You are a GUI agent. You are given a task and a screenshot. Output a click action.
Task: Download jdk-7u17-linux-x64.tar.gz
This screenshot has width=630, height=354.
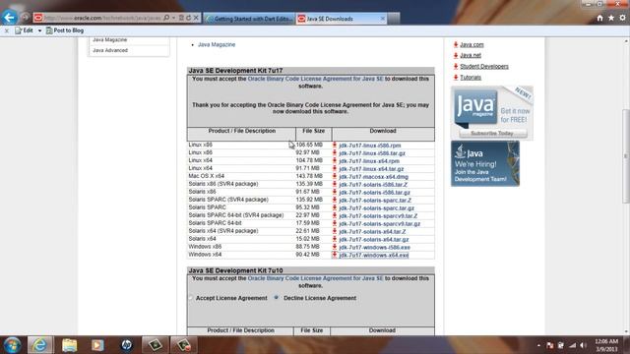371,169
